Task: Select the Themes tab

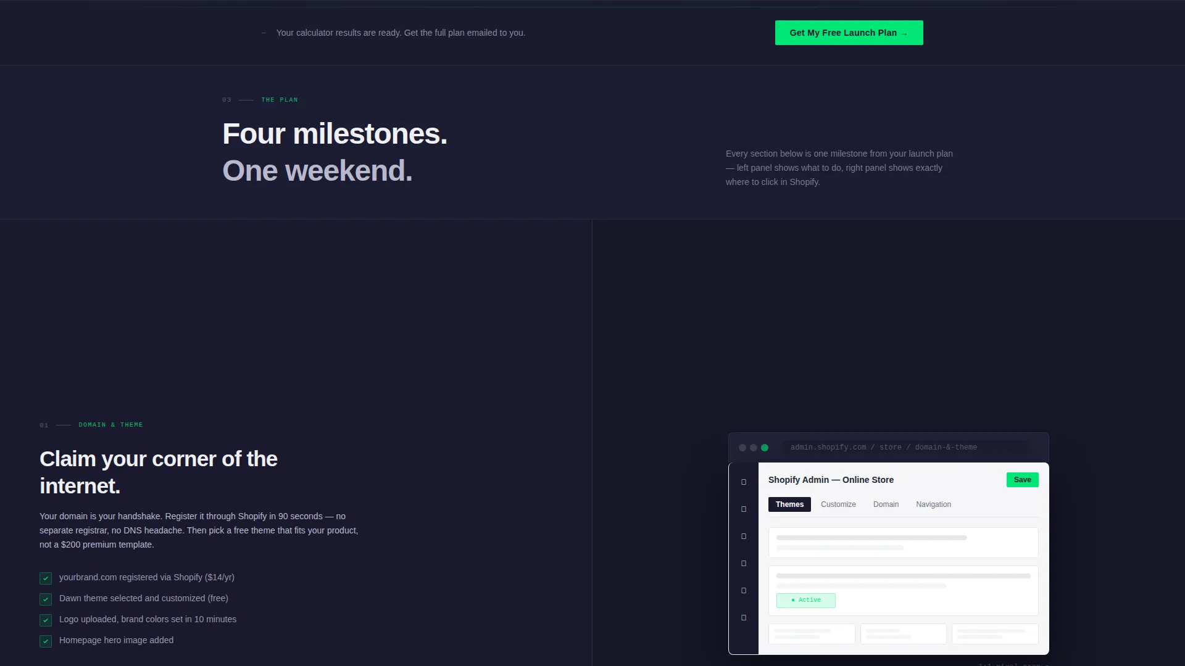Action: [x=789, y=504]
